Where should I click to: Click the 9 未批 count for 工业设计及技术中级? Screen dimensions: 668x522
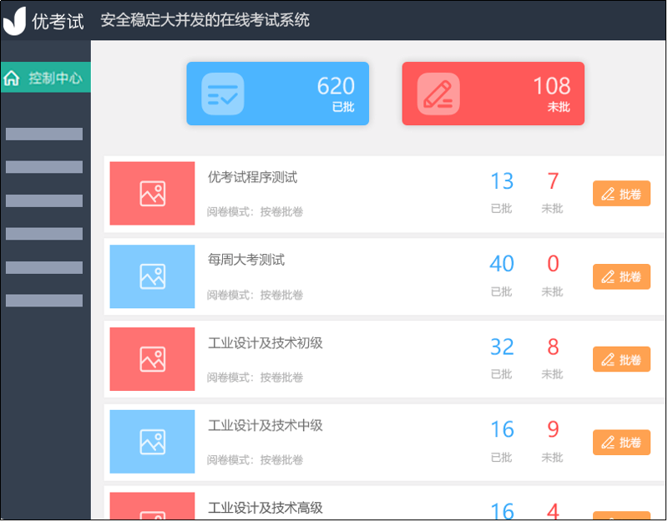tap(553, 429)
